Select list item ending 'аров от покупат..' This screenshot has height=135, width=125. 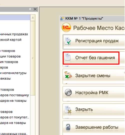[x=14, y=117]
